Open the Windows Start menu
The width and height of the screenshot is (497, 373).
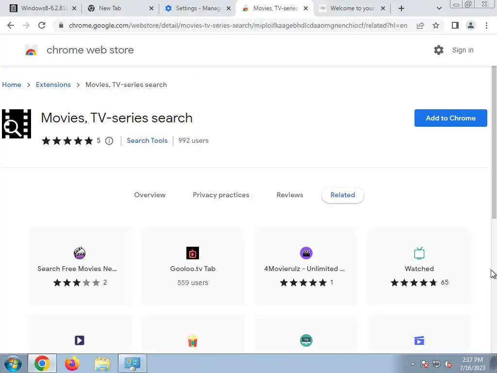click(x=13, y=363)
